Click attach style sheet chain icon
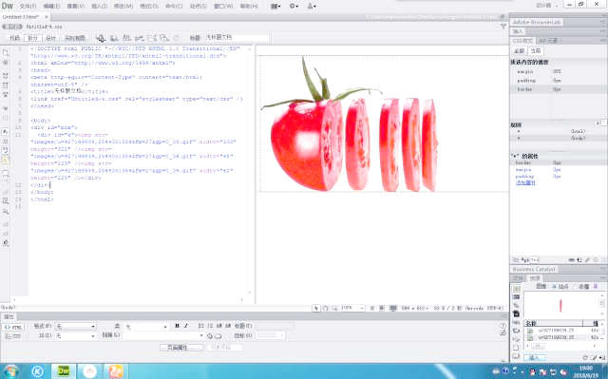The width and height of the screenshot is (608, 379). (x=571, y=260)
